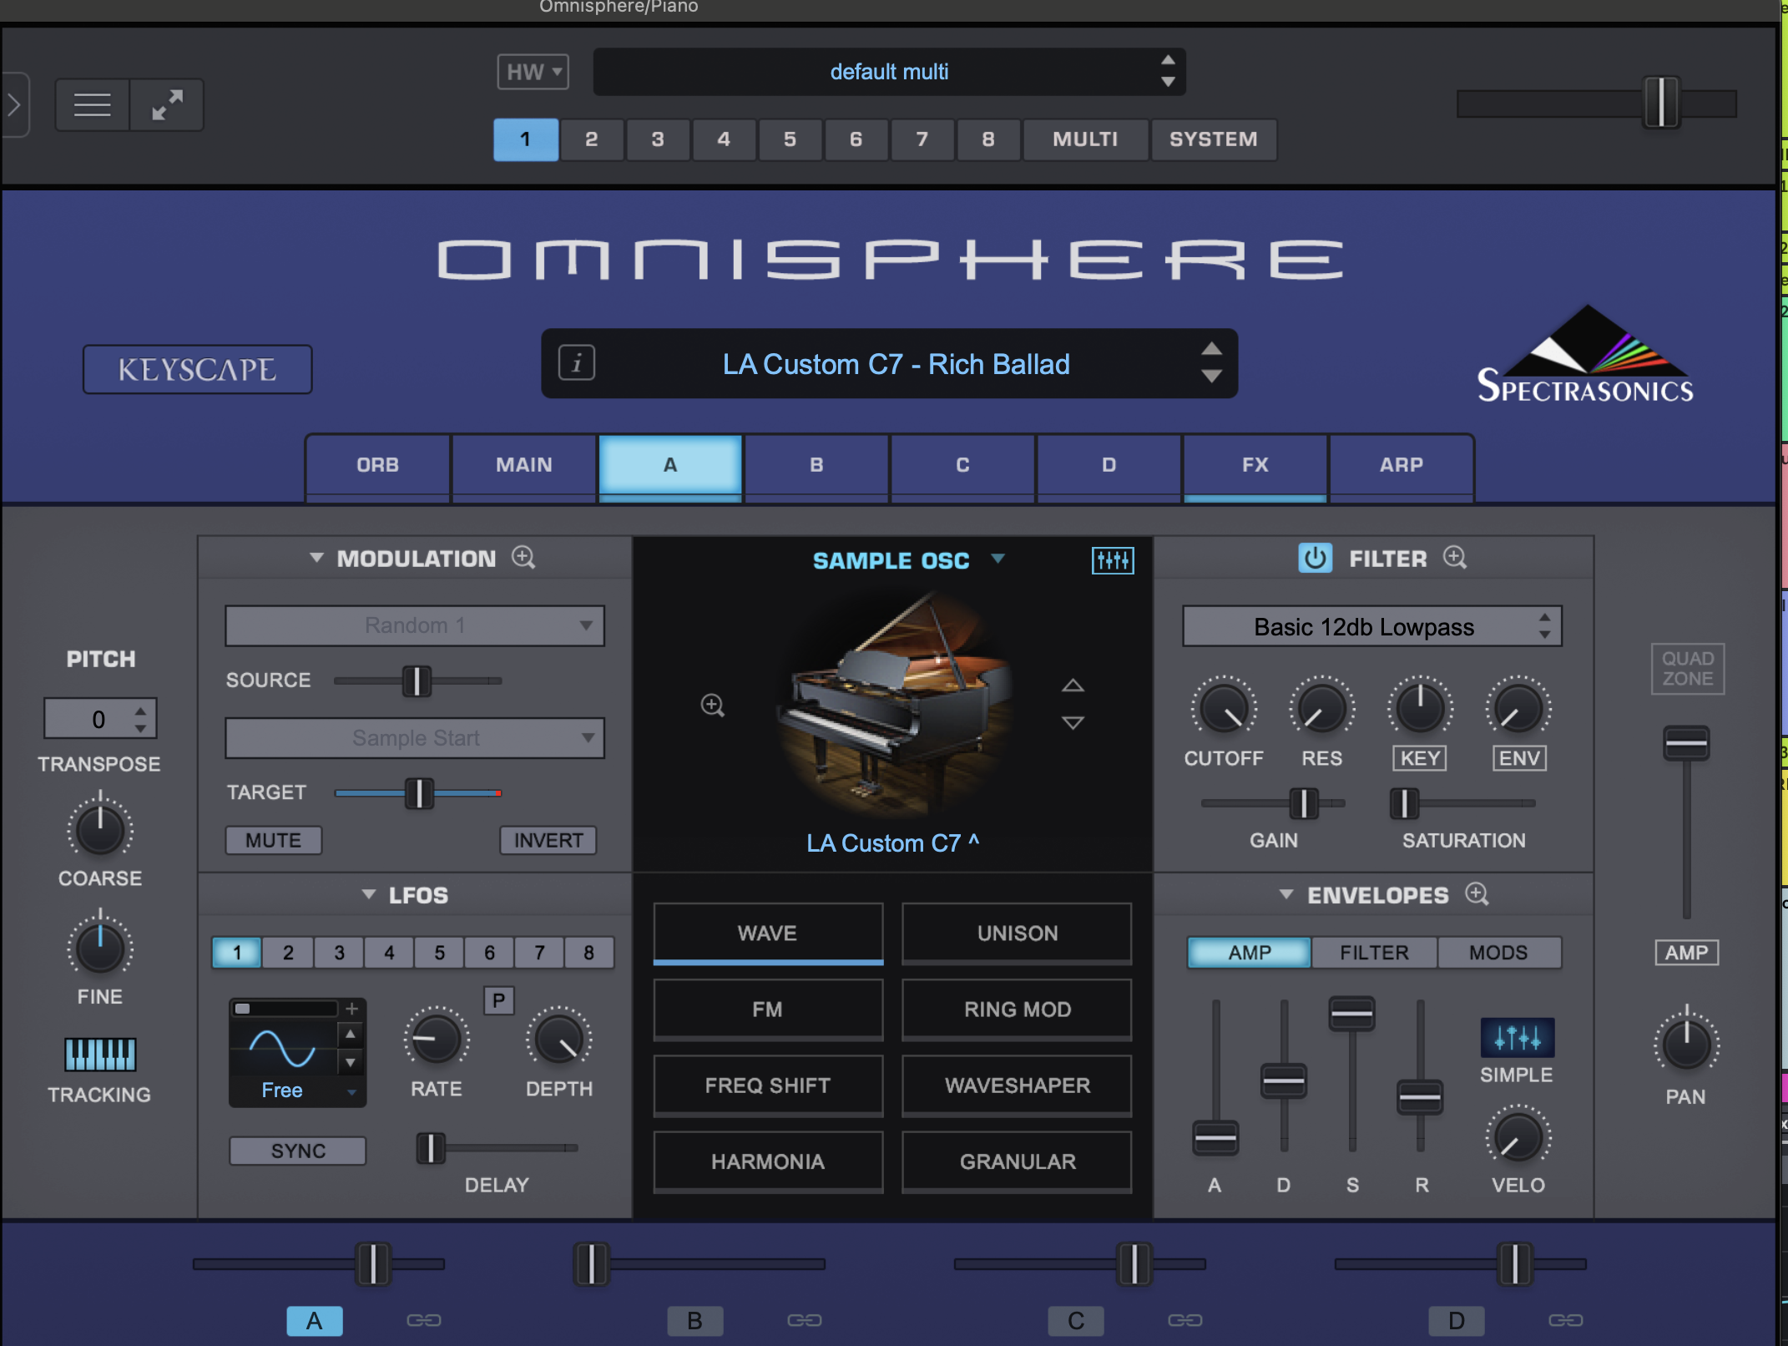Switch to the ARP tab
The height and width of the screenshot is (1346, 1788).
[1401, 465]
